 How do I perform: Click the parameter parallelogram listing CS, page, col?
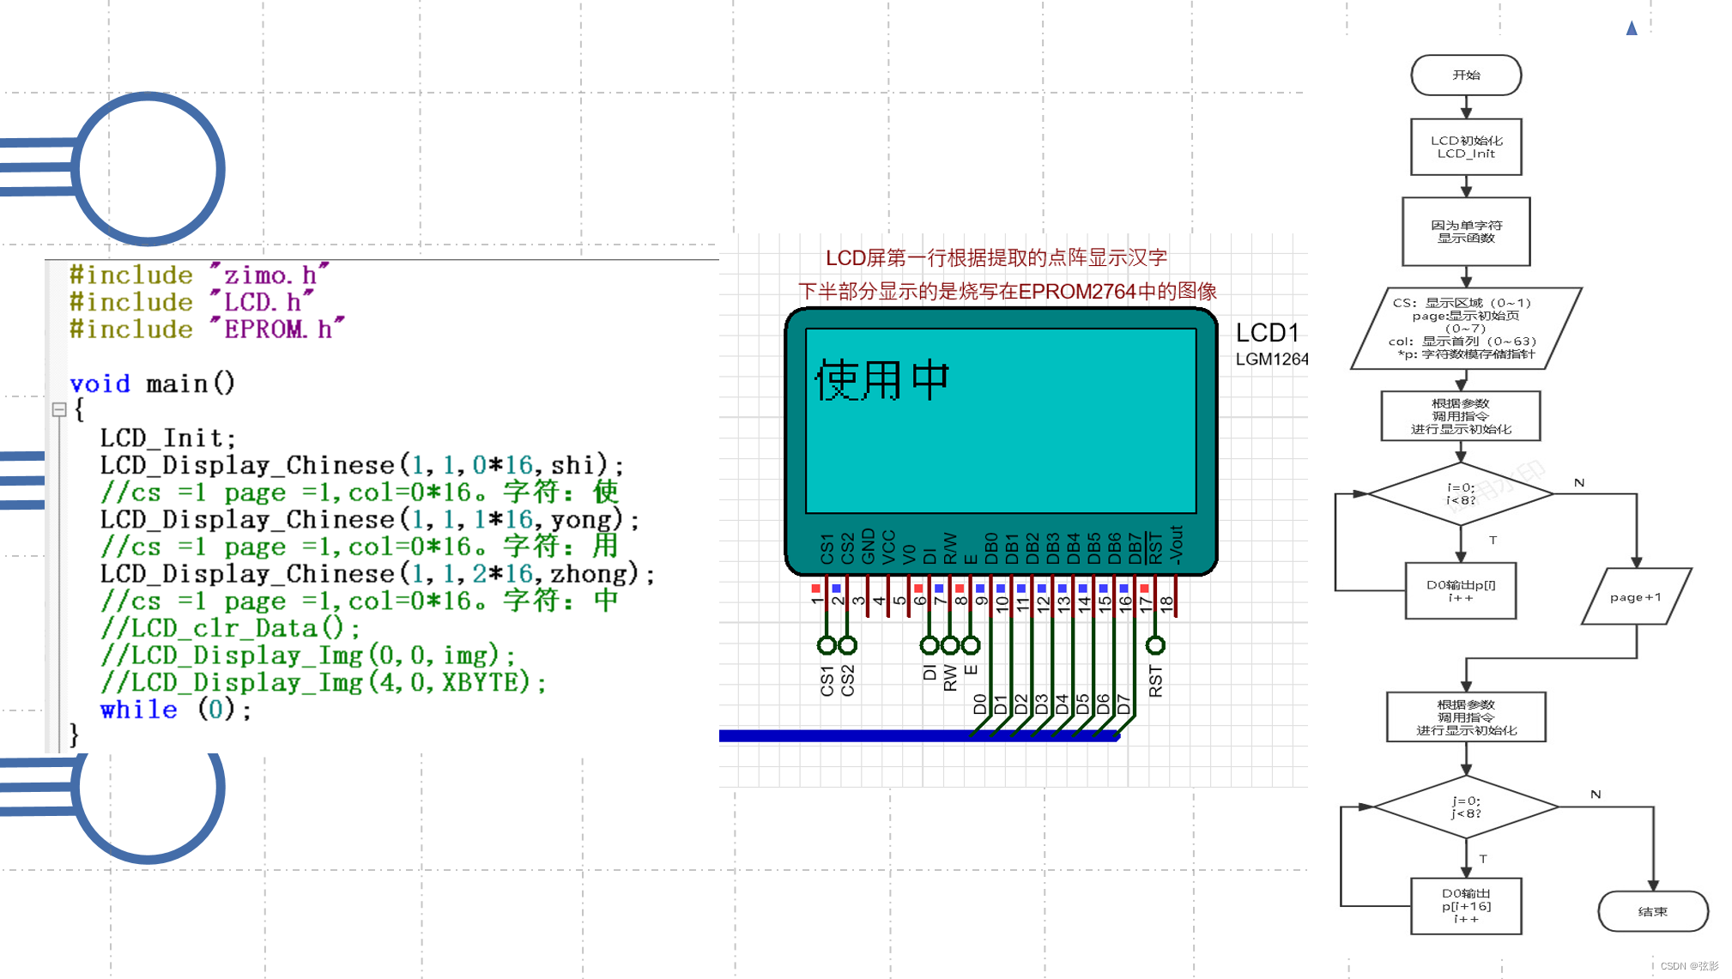tap(1466, 328)
